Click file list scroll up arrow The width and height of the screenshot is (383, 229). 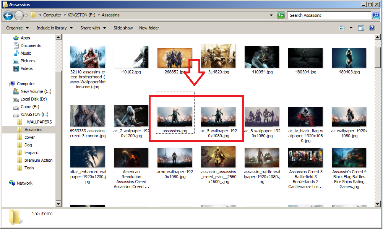[377, 37]
